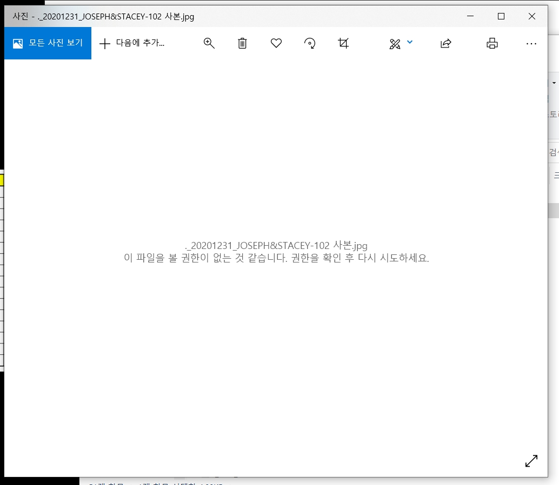Open the three-dot more options menu

[x=531, y=43]
